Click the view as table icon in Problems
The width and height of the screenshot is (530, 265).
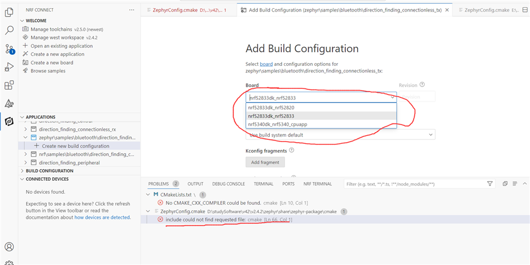click(515, 184)
